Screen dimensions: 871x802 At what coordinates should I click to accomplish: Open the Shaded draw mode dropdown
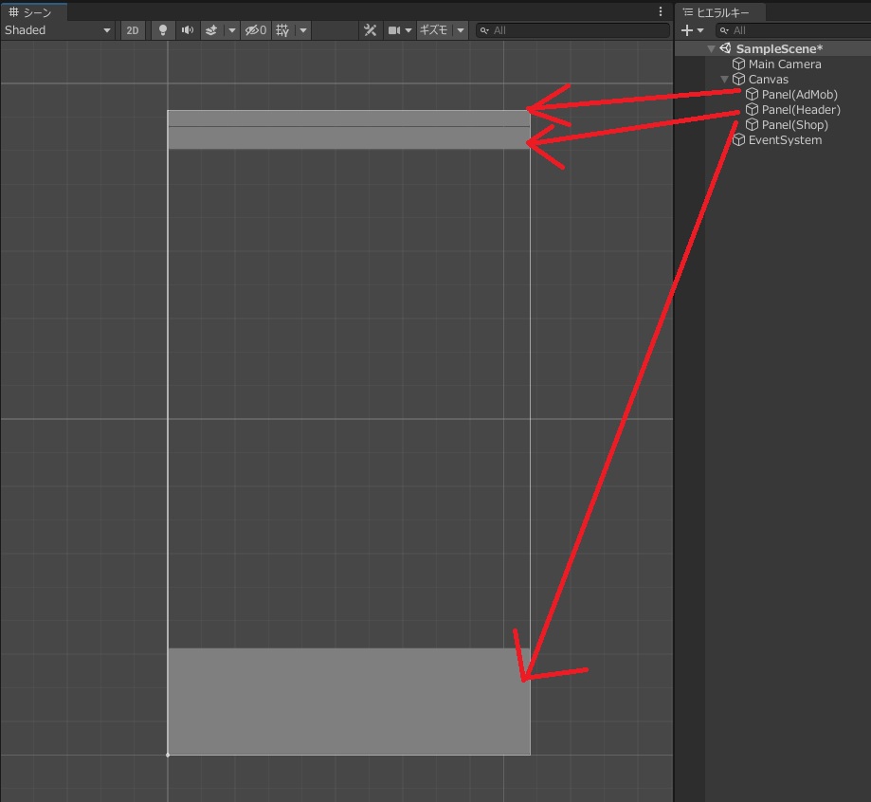coord(57,30)
